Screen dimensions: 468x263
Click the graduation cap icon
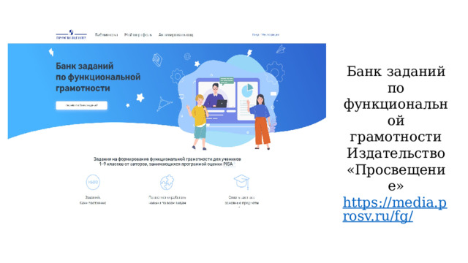(241, 182)
